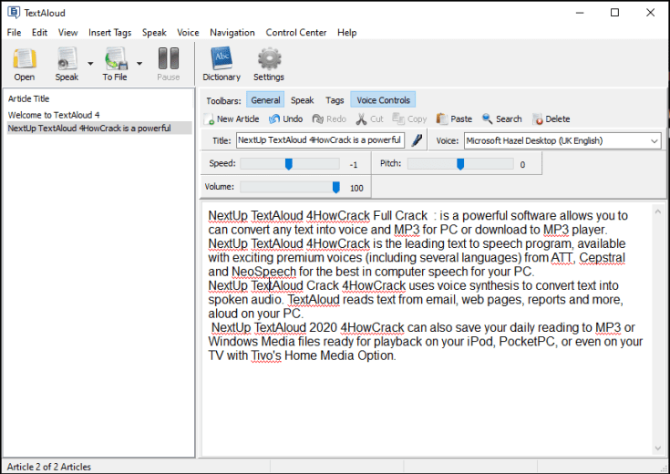Select the 'Welcome to TextAloud 4' article
This screenshot has width=670, height=474.
[54, 115]
